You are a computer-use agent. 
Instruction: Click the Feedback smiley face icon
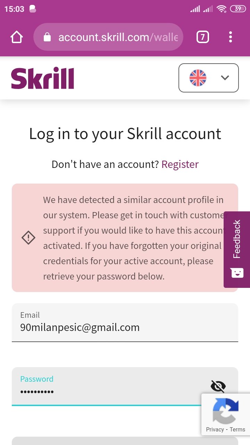coord(237,273)
